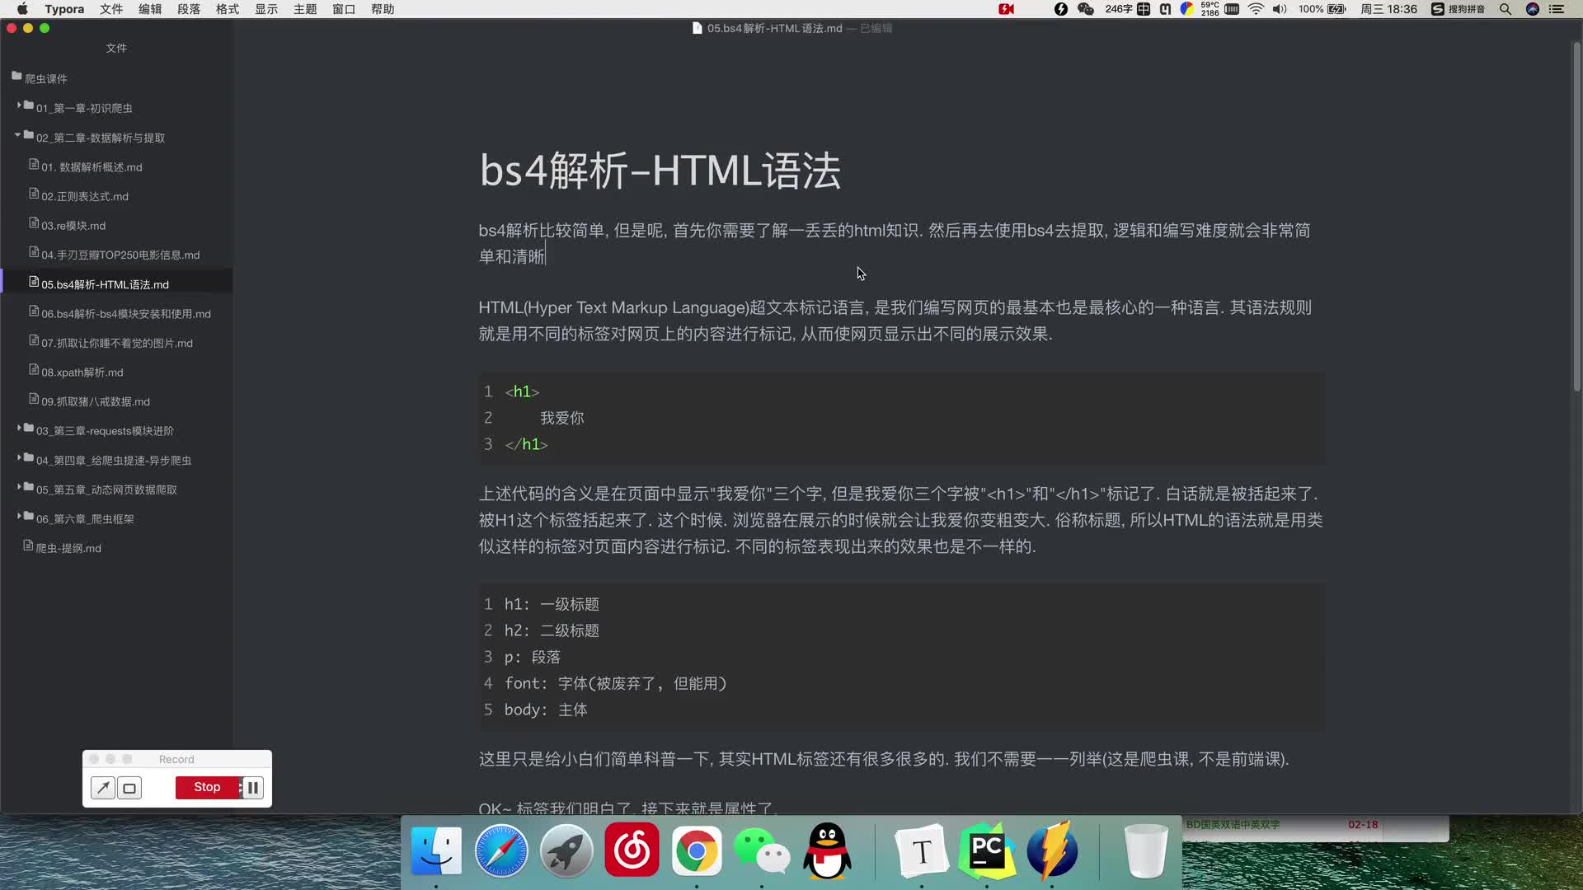Open the Chrome browser from dock
The height and width of the screenshot is (890, 1583).
696,851
